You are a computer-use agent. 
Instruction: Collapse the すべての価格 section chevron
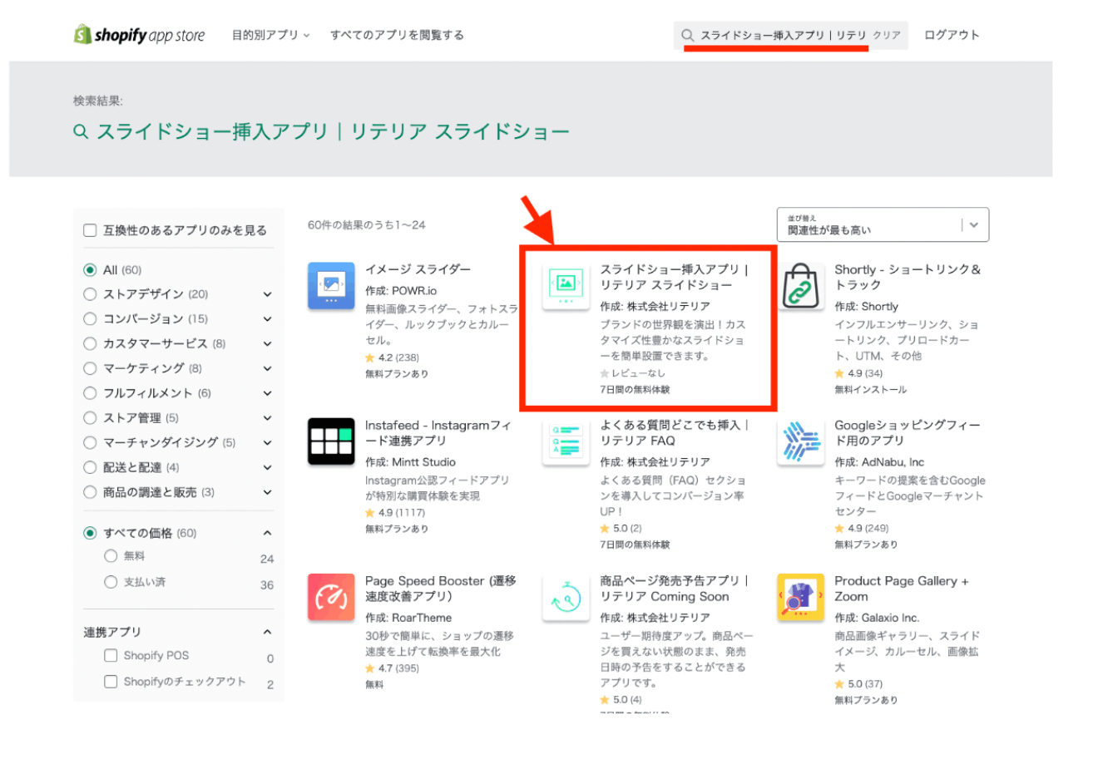[267, 533]
